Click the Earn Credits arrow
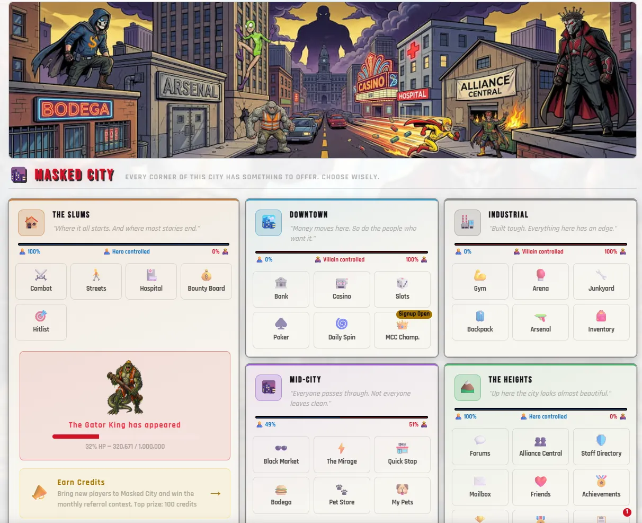Viewport: 642px width, 523px height. 216,493
